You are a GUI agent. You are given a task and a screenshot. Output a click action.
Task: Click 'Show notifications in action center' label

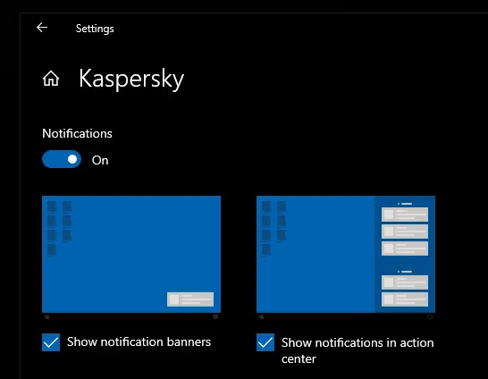tap(358, 350)
